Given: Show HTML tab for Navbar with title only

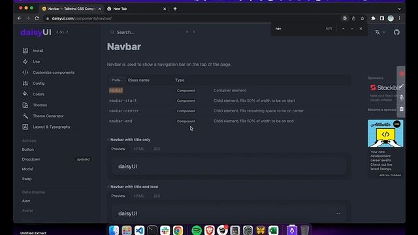Looking at the screenshot, I should point(139,149).
